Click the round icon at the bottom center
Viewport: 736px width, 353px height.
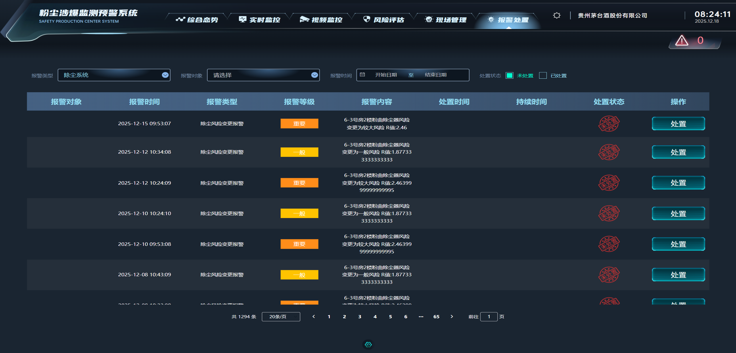[368, 344]
